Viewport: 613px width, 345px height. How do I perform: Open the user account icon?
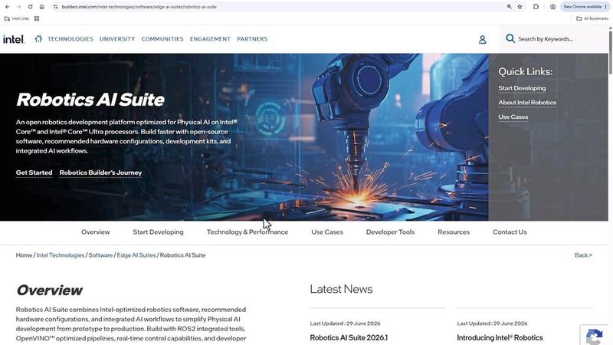pos(483,40)
